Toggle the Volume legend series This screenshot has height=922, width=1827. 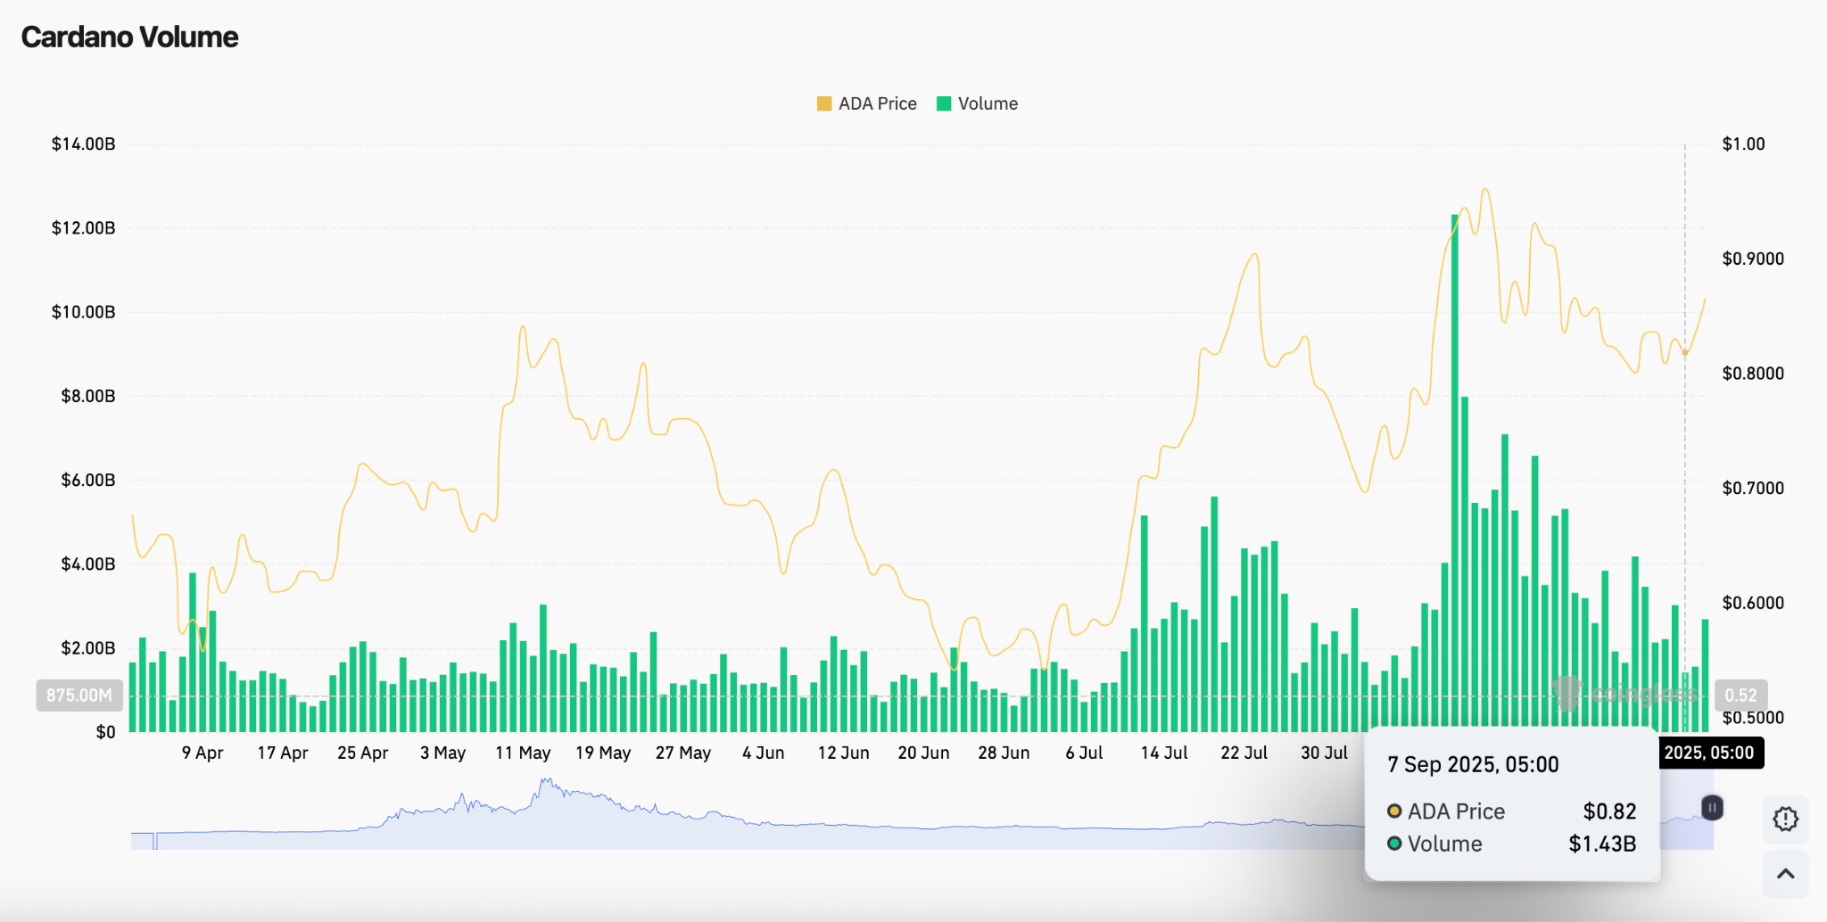click(977, 103)
